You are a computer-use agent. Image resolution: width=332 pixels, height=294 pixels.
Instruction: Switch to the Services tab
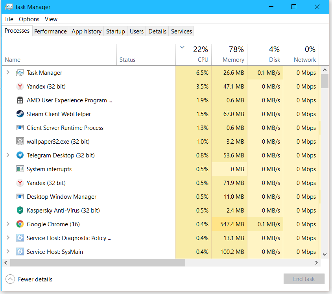(181, 31)
